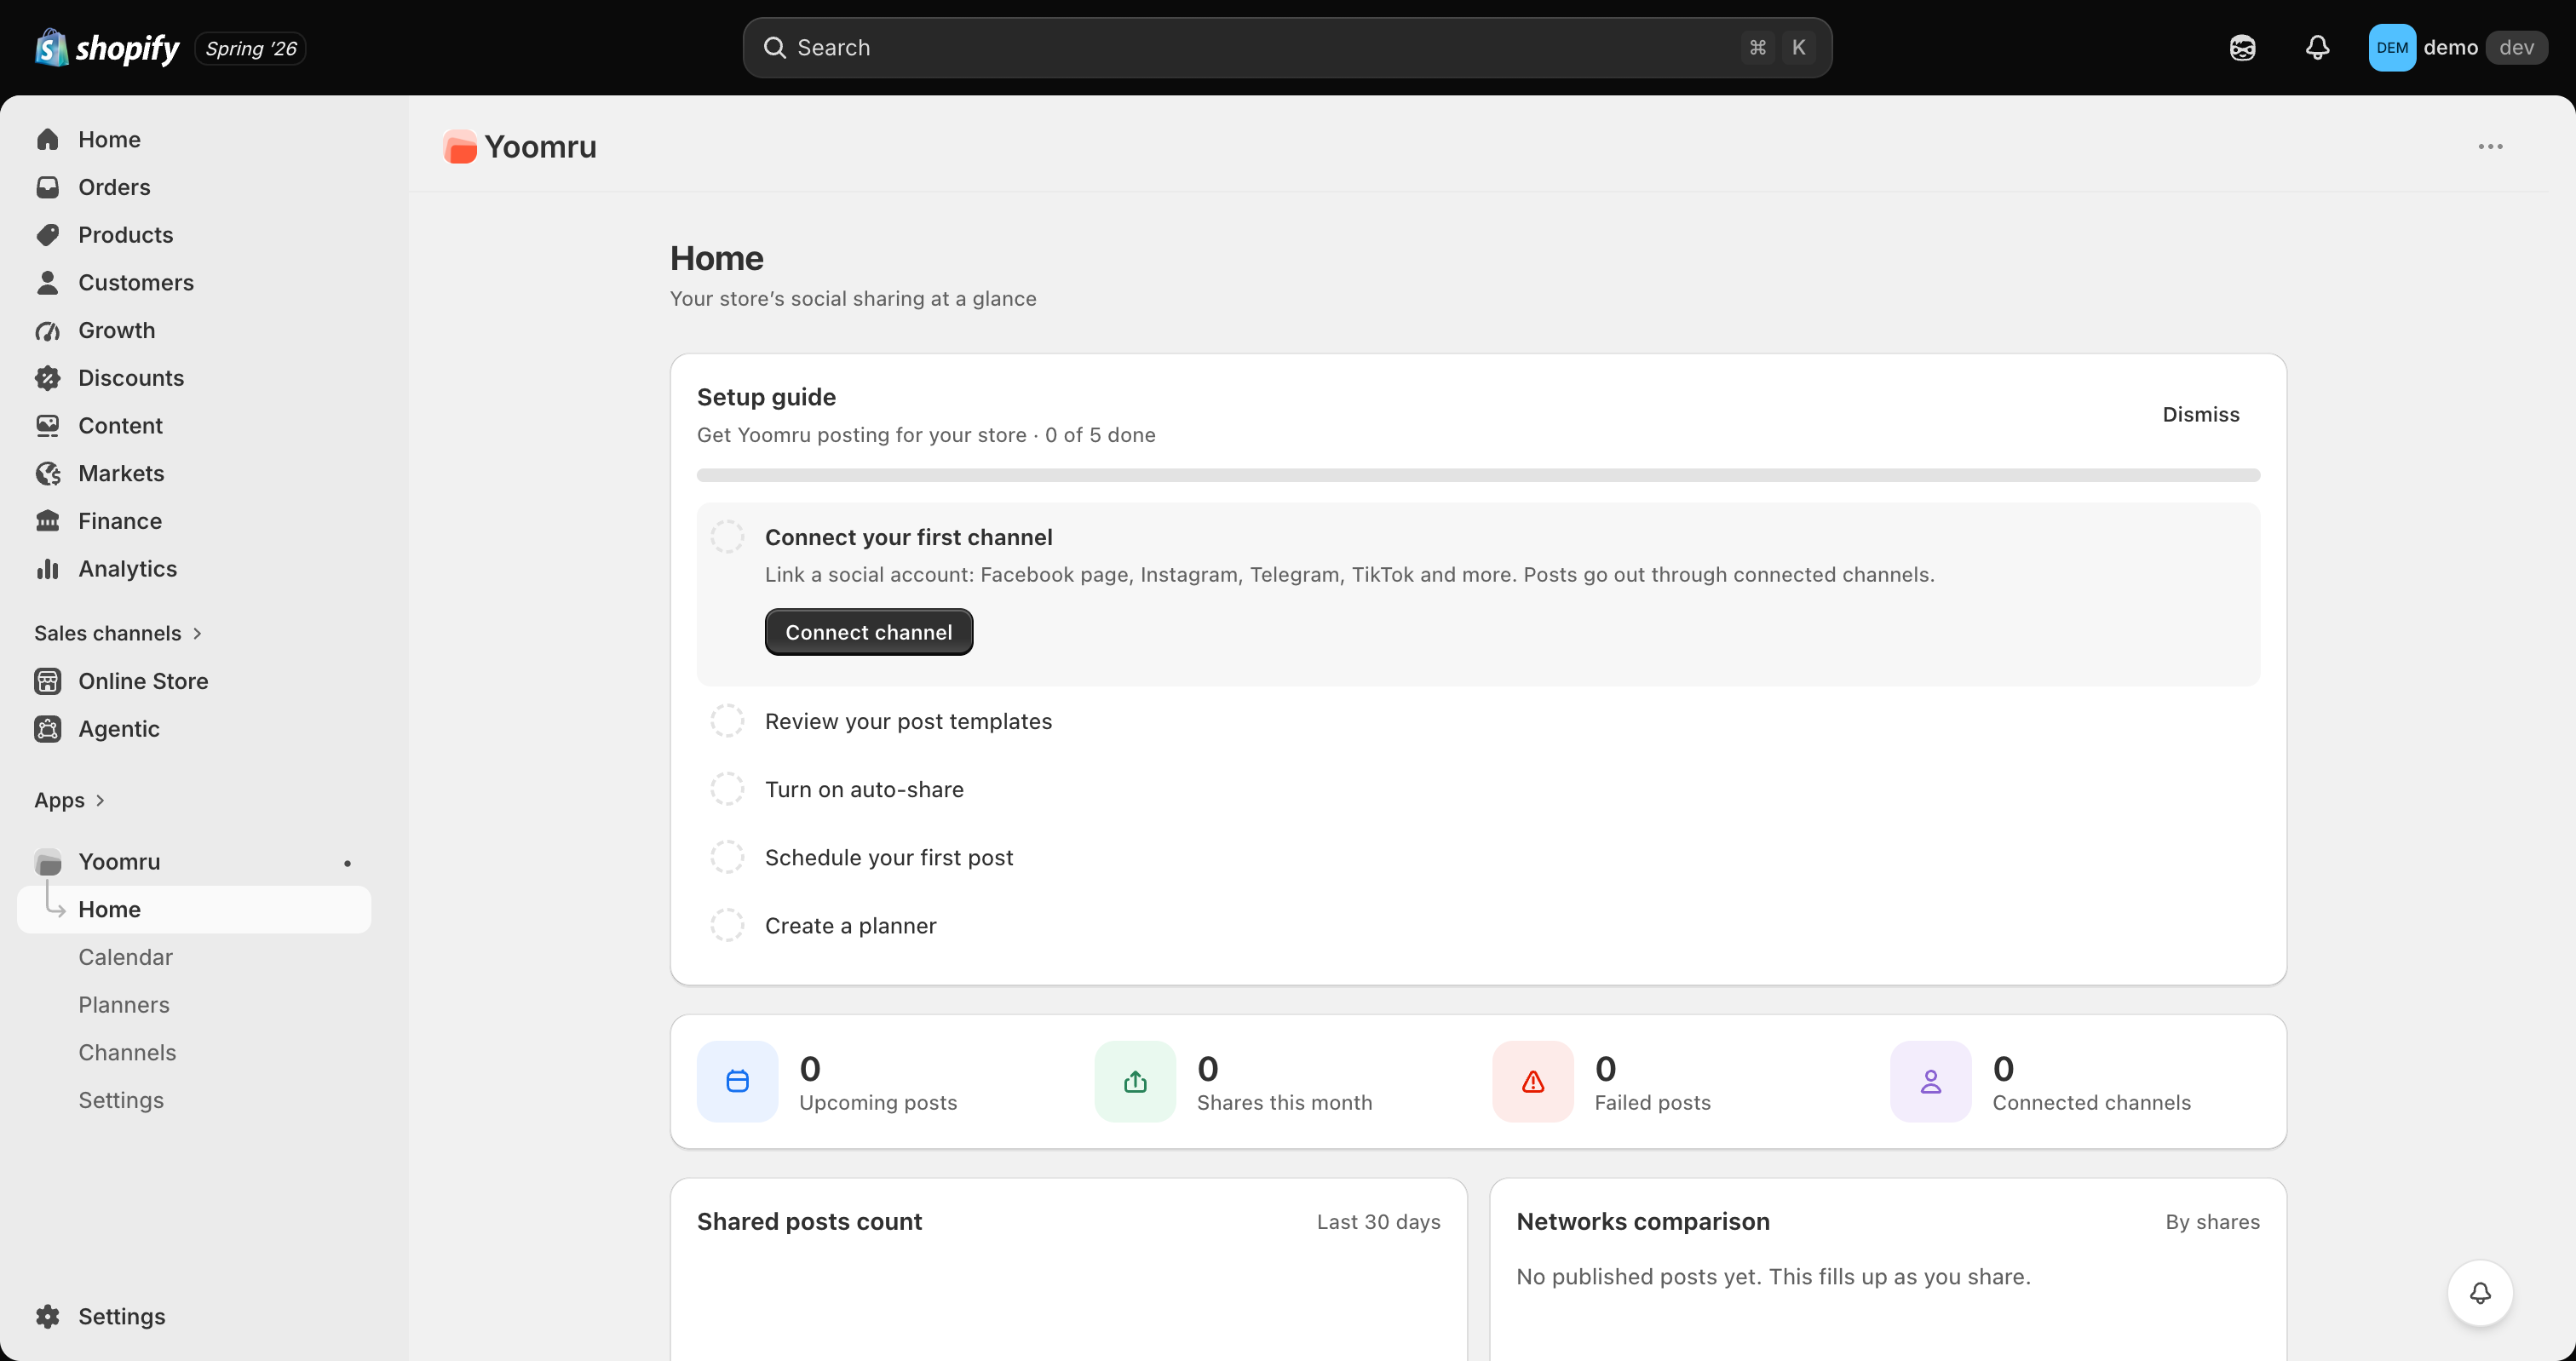Click the Markets globe icon
The height and width of the screenshot is (1361, 2576).
47,474
